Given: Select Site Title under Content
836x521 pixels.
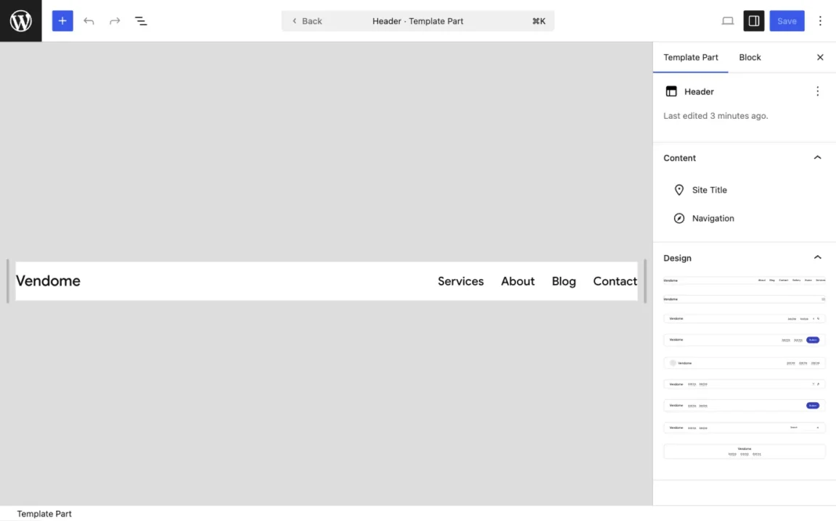Looking at the screenshot, I should 708,189.
